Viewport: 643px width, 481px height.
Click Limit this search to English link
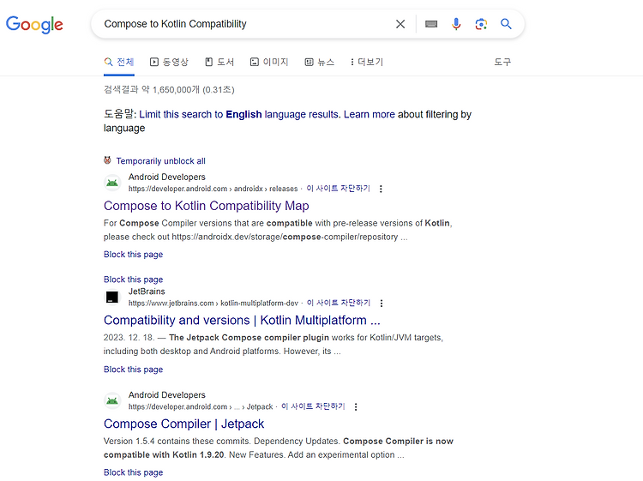point(239,114)
